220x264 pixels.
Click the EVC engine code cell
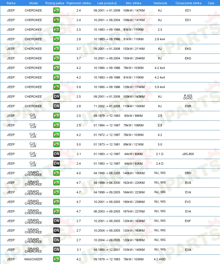(x=188, y=202)
